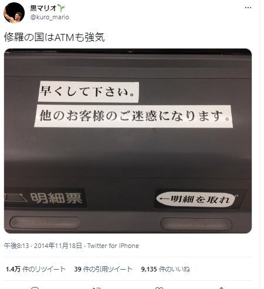Open the tweet's more options menu
Viewport: 264px width, 289px height.
click(248, 8)
